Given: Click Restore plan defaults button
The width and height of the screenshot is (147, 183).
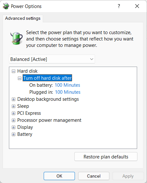Looking at the screenshot, I should tap(106, 157).
